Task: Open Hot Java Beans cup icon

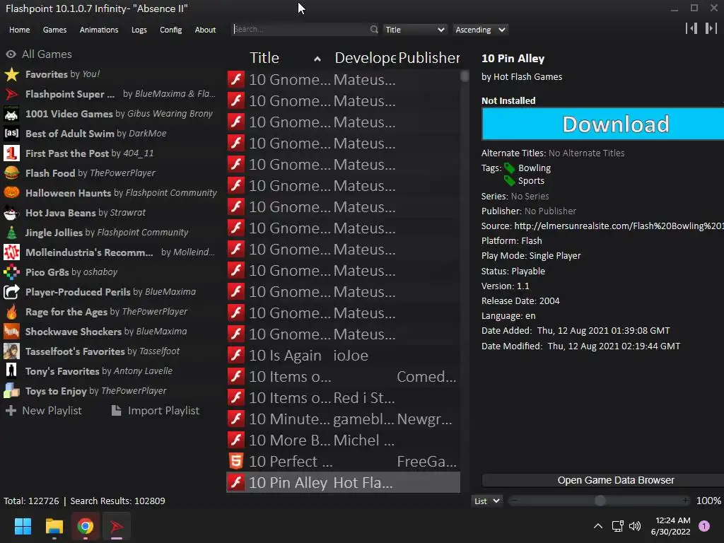Action: (x=11, y=213)
